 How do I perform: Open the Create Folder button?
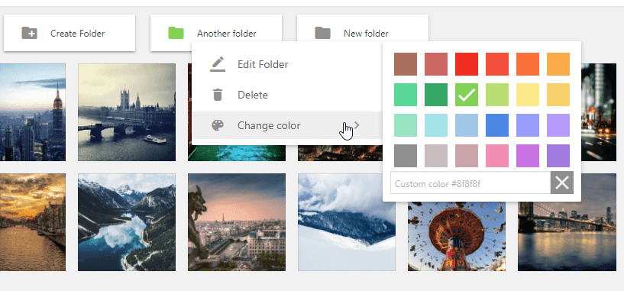[70, 33]
